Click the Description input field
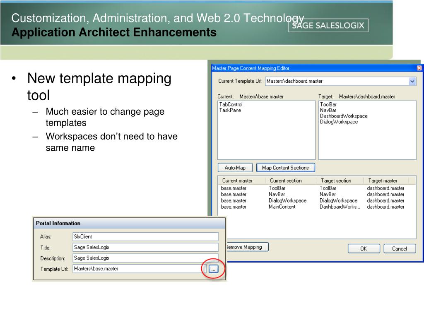This screenshot has width=424, height=318. pos(145,258)
